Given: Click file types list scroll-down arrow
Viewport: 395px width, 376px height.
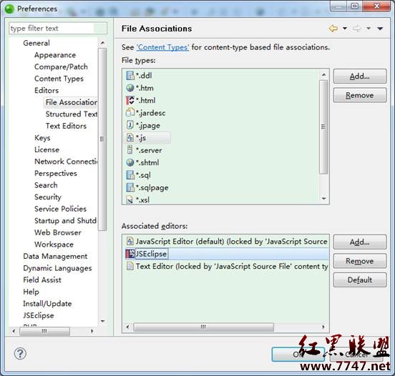Looking at the screenshot, I should point(324,198).
